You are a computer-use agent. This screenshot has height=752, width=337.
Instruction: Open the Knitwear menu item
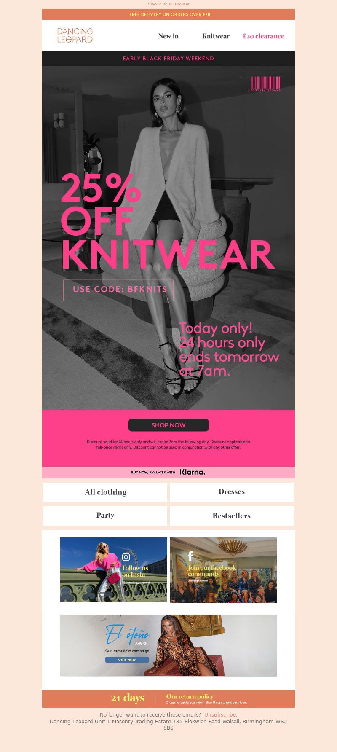point(216,36)
